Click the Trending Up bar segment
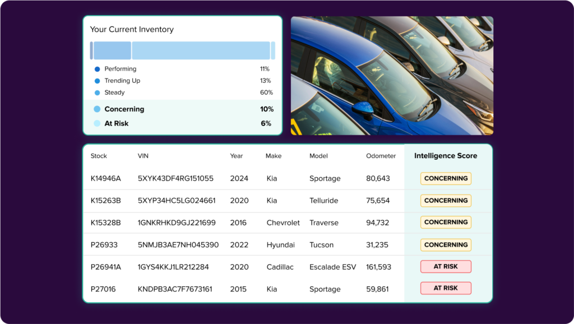574x324 pixels. (112, 50)
